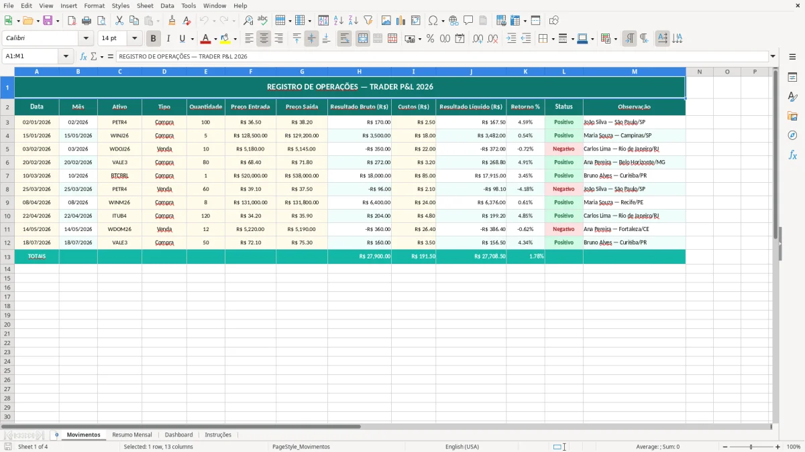The height and width of the screenshot is (452, 805).
Task: Switch to the Resumo Mensal sheet tab
Action: tap(132, 435)
